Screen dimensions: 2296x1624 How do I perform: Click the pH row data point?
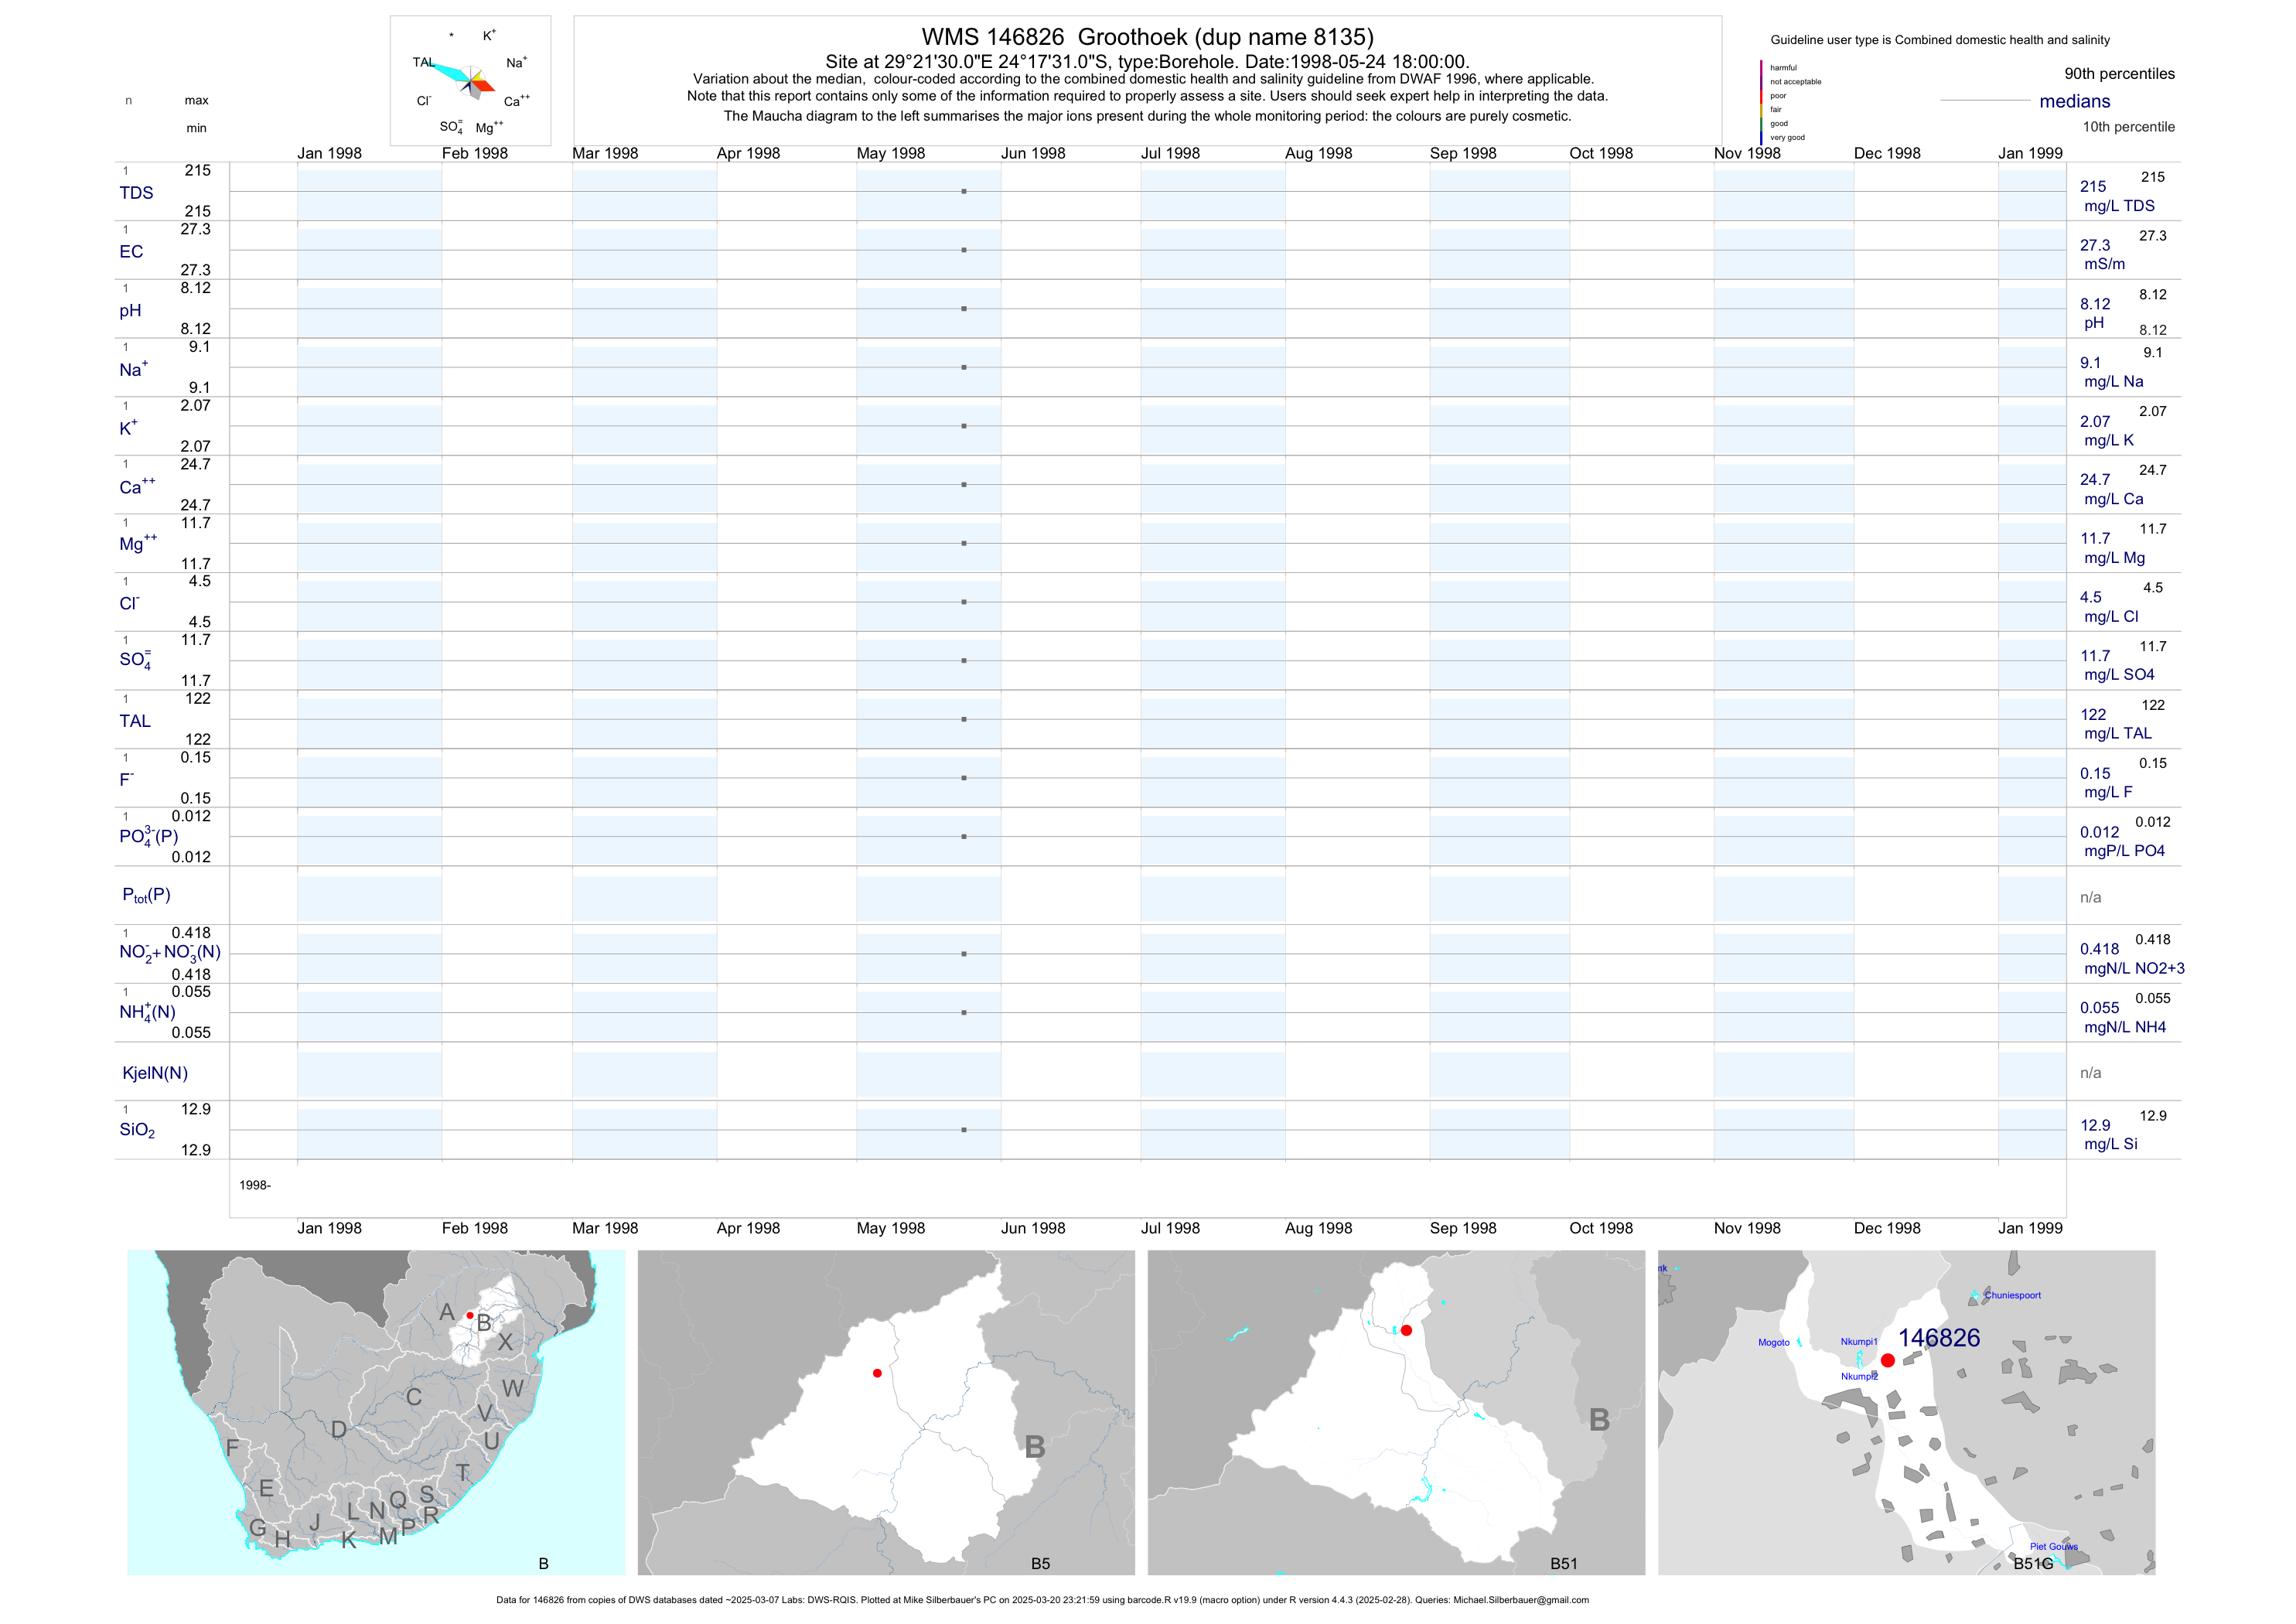(964, 309)
